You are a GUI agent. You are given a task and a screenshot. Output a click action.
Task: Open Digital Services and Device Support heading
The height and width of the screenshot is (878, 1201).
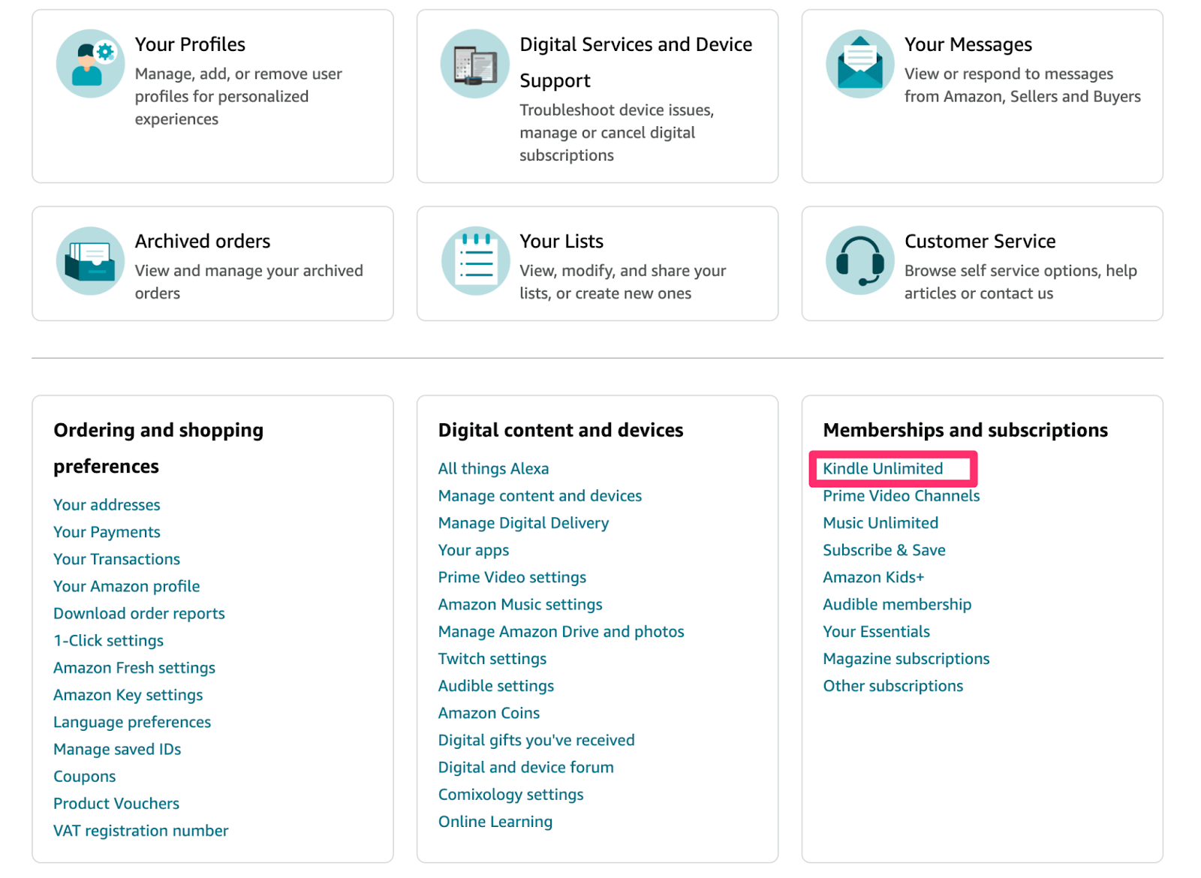(636, 62)
